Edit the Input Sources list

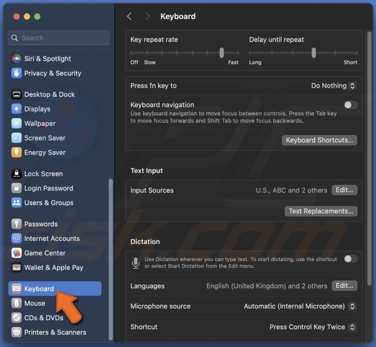pos(344,190)
